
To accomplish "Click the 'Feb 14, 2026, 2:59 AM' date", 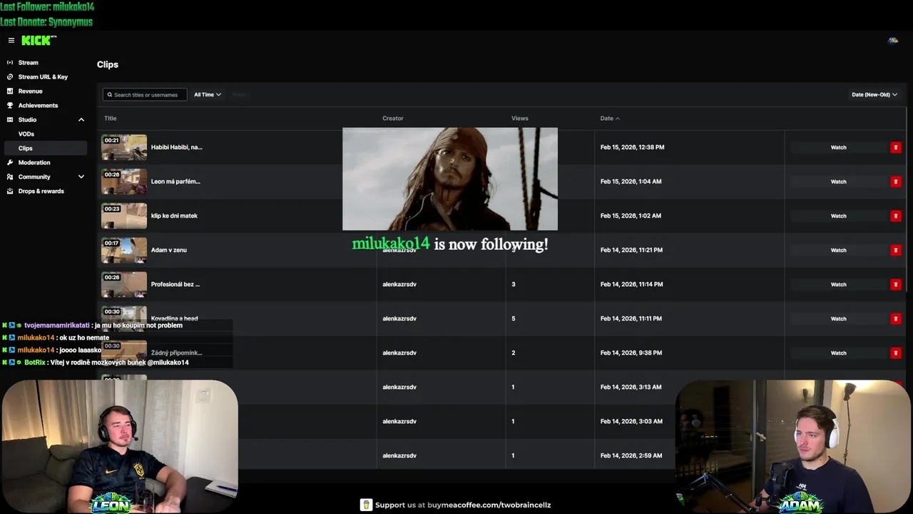I will [x=631, y=455].
